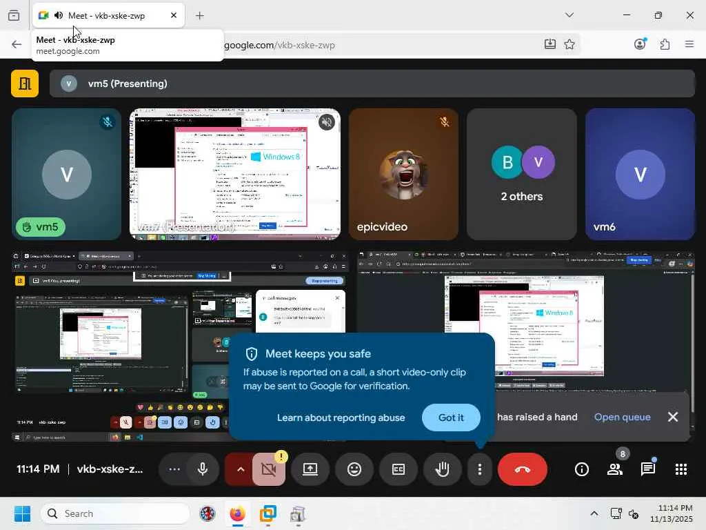The height and width of the screenshot is (530, 706).
Task: Raise hand in the call
Action: tap(443, 469)
